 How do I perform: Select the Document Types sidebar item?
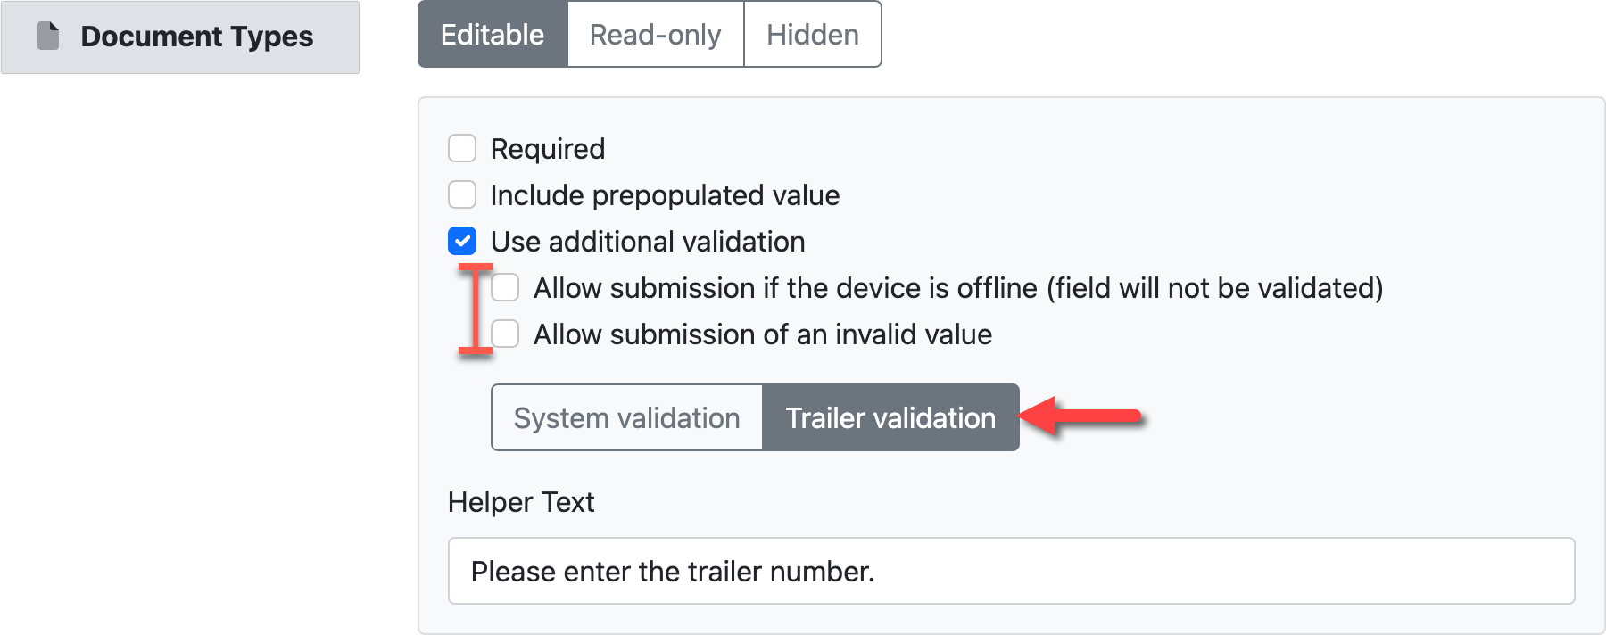tap(178, 36)
